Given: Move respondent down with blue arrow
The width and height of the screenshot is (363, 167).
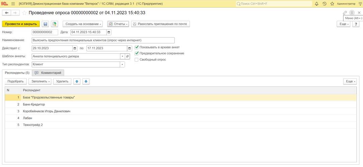Looking at the screenshot, I should [86, 81].
